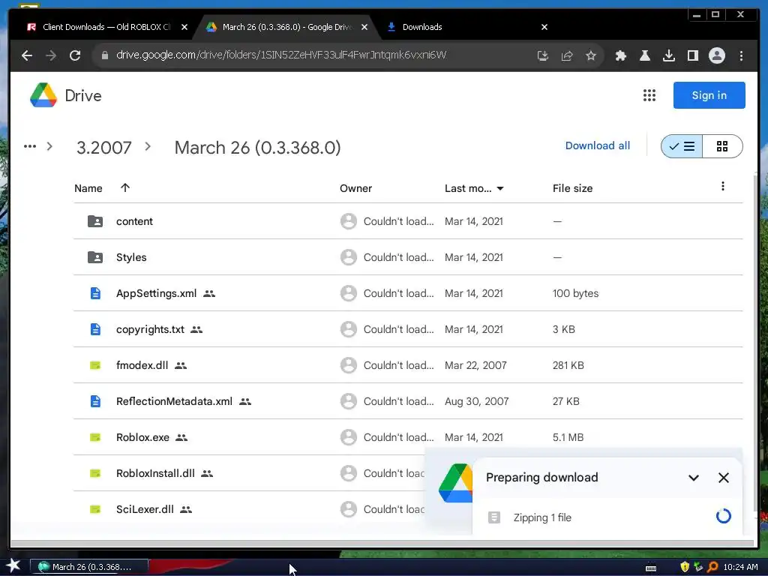Expand hidden breadcrumb folders with the dots
The image size is (768, 576).
[x=30, y=146]
